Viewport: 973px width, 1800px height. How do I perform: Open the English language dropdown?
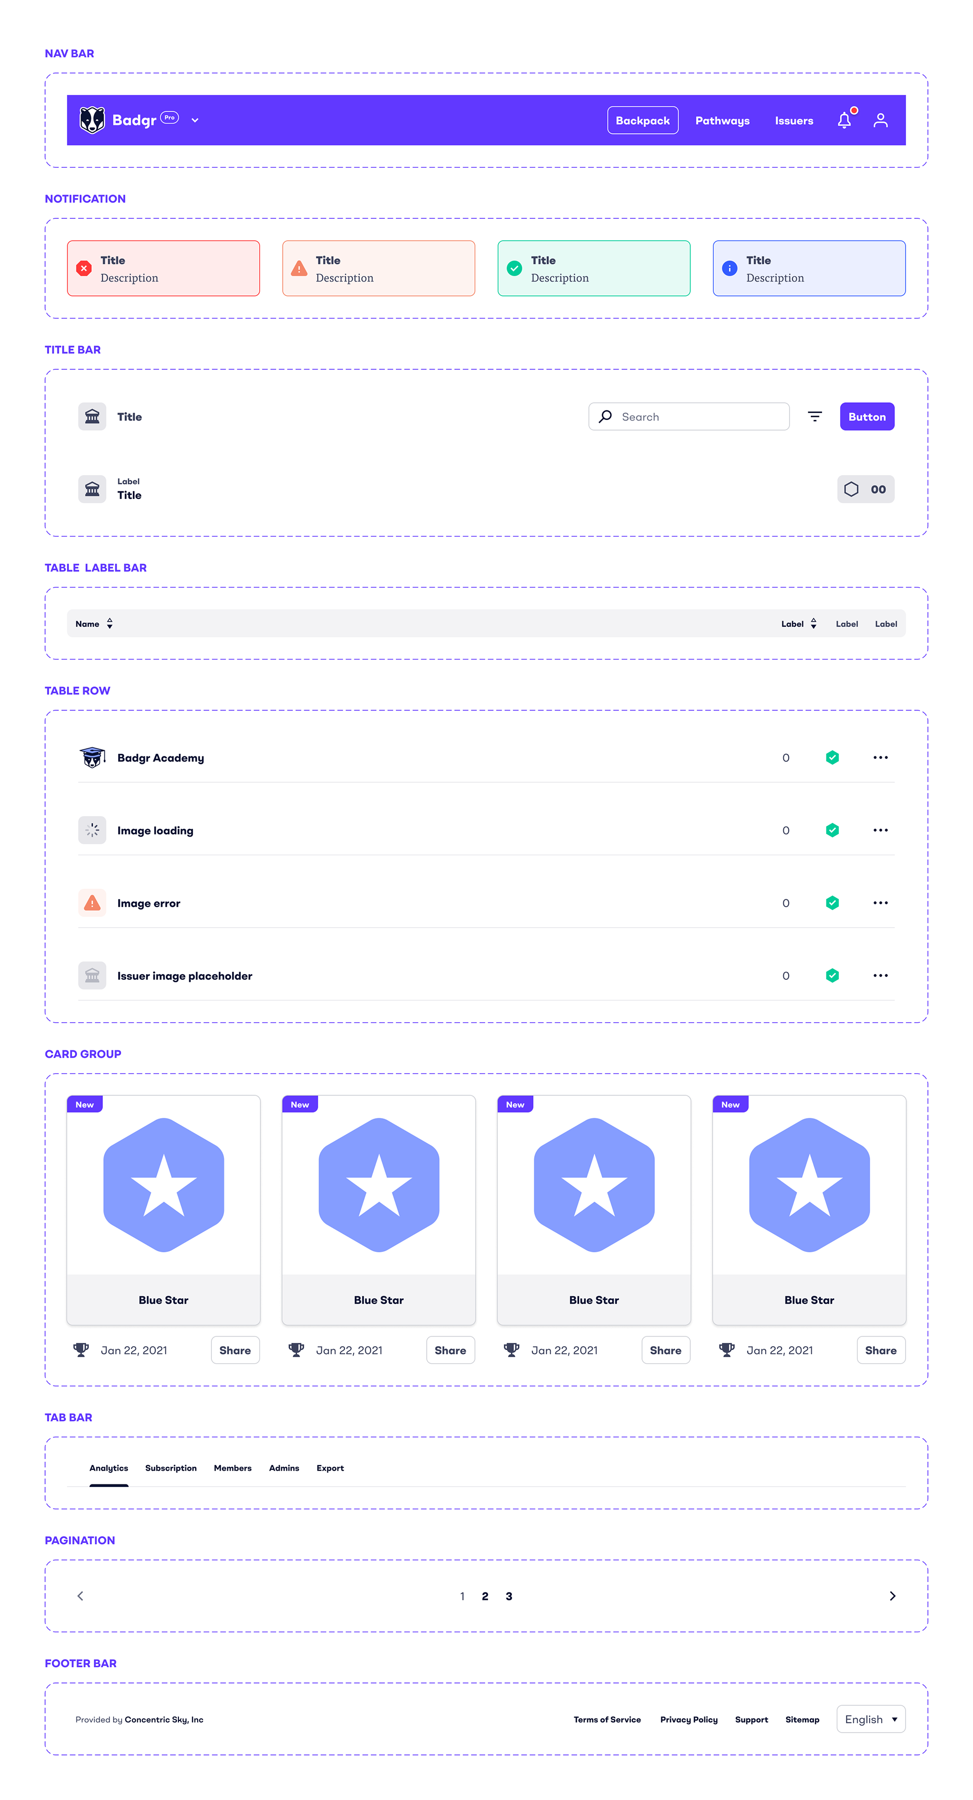point(870,1719)
